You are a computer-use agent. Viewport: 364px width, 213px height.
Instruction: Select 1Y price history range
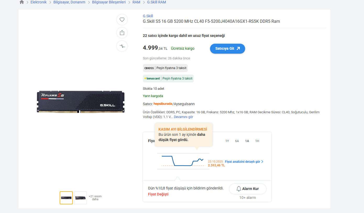pos(227,141)
